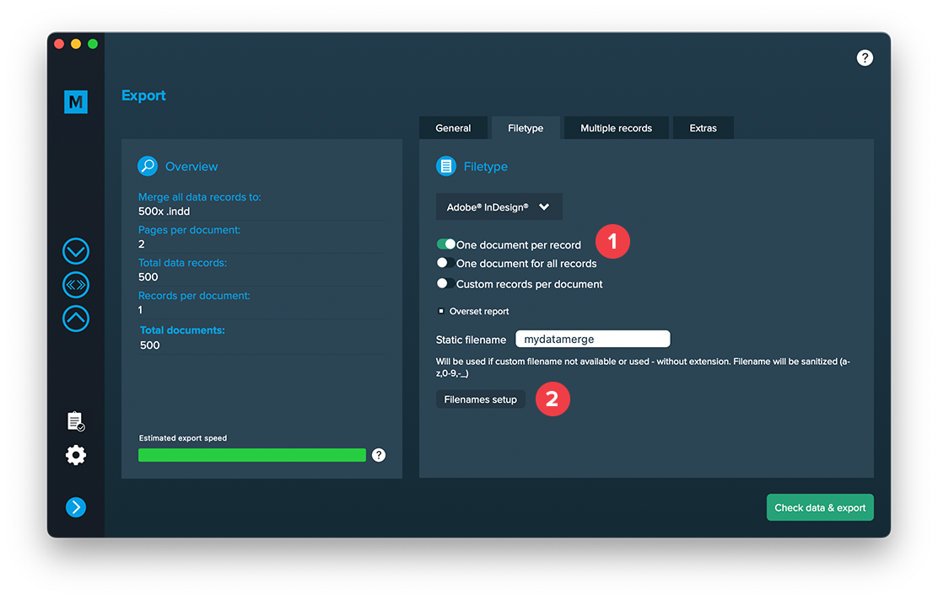The height and width of the screenshot is (600, 938).
Task: Open the Adobe InDesign filetype dropdown
Action: point(499,206)
